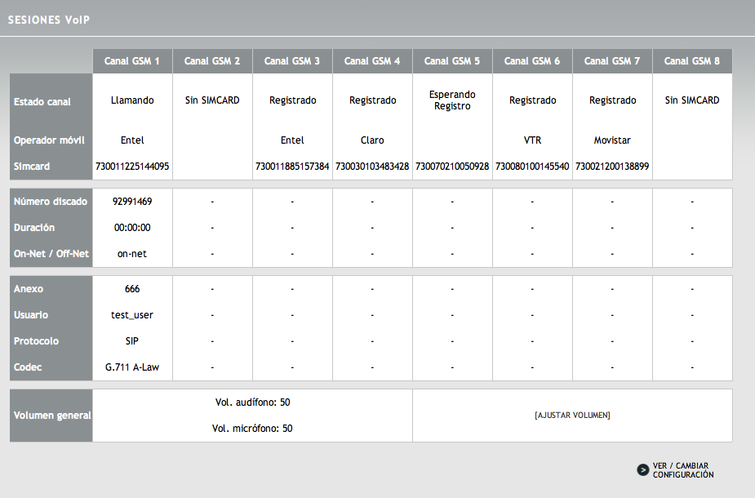Click the Anexo value 666
Screen dimensions: 755x498
point(132,289)
